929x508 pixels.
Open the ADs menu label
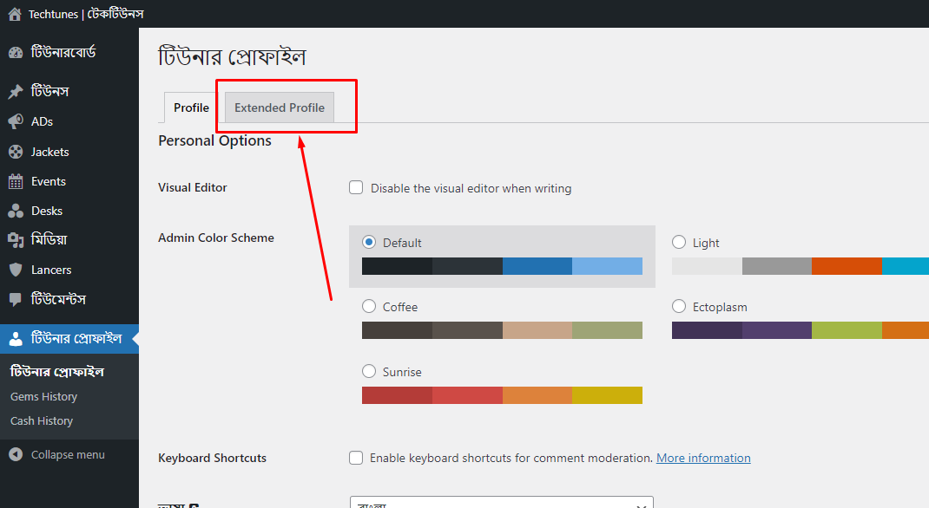point(42,122)
